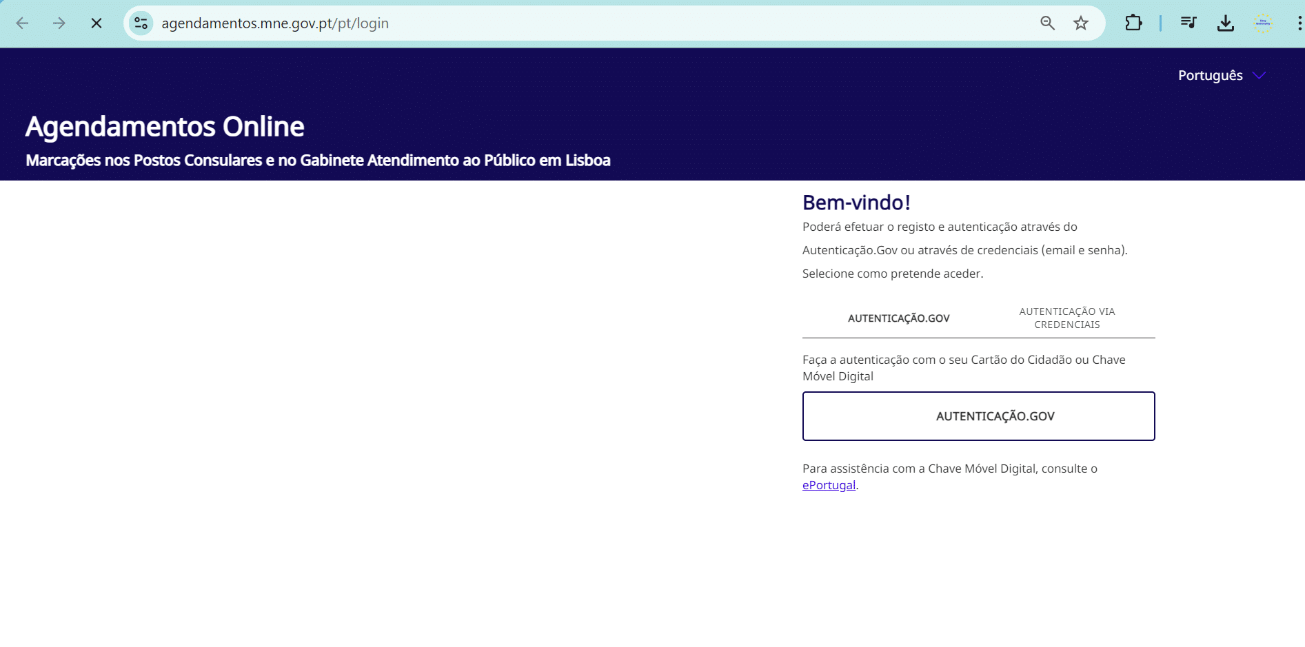
Task: Click the large AUTENTICAÇÃO.GOV button
Action: (x=979, y=416)
